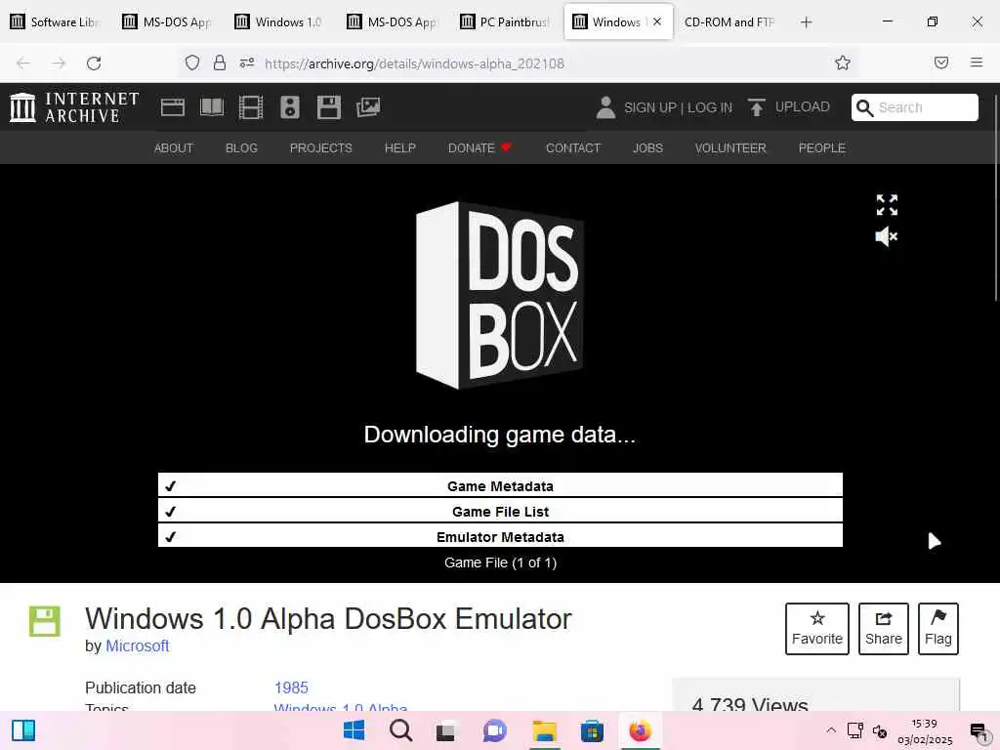This screenshot has width=1000, height=750.
Task: Open notification center on taskbar
Action: 979,731
